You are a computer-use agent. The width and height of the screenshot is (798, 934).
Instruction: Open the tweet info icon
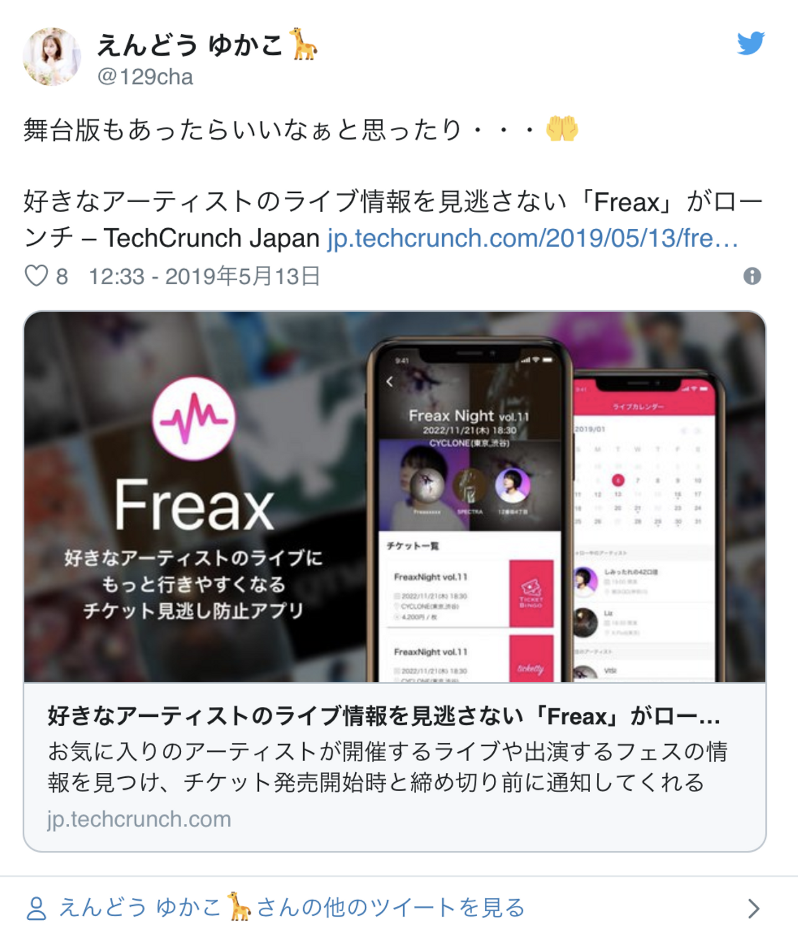[x=752, y=276]
